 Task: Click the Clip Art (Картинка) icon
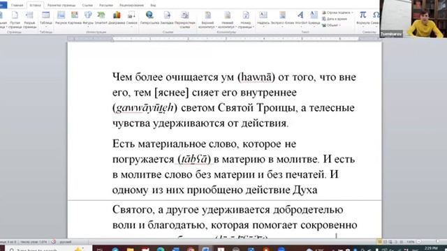click(75, 17)
